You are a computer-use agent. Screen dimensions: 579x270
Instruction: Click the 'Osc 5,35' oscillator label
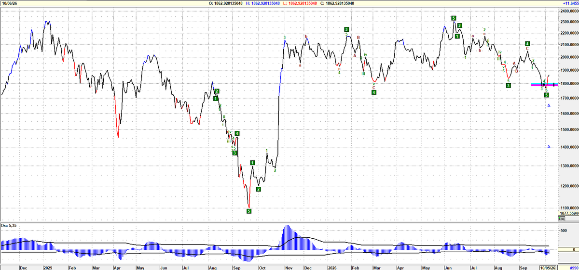point(9,227)
